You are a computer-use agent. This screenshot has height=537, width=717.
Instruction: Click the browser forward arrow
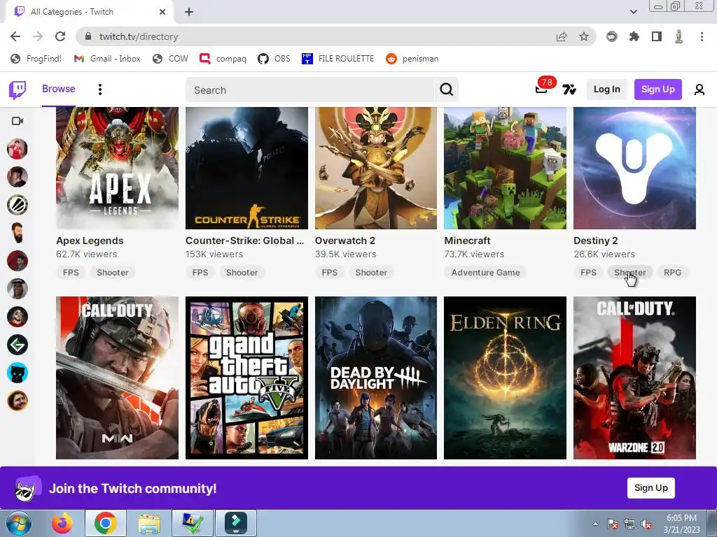(x=38, y=36)
